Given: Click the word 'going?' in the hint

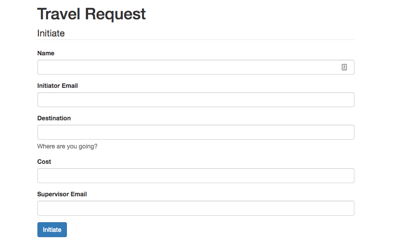Looking at the screenshot, I should [88, 147].
